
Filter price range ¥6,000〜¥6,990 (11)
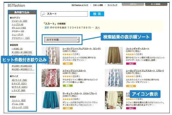point(22,69)
